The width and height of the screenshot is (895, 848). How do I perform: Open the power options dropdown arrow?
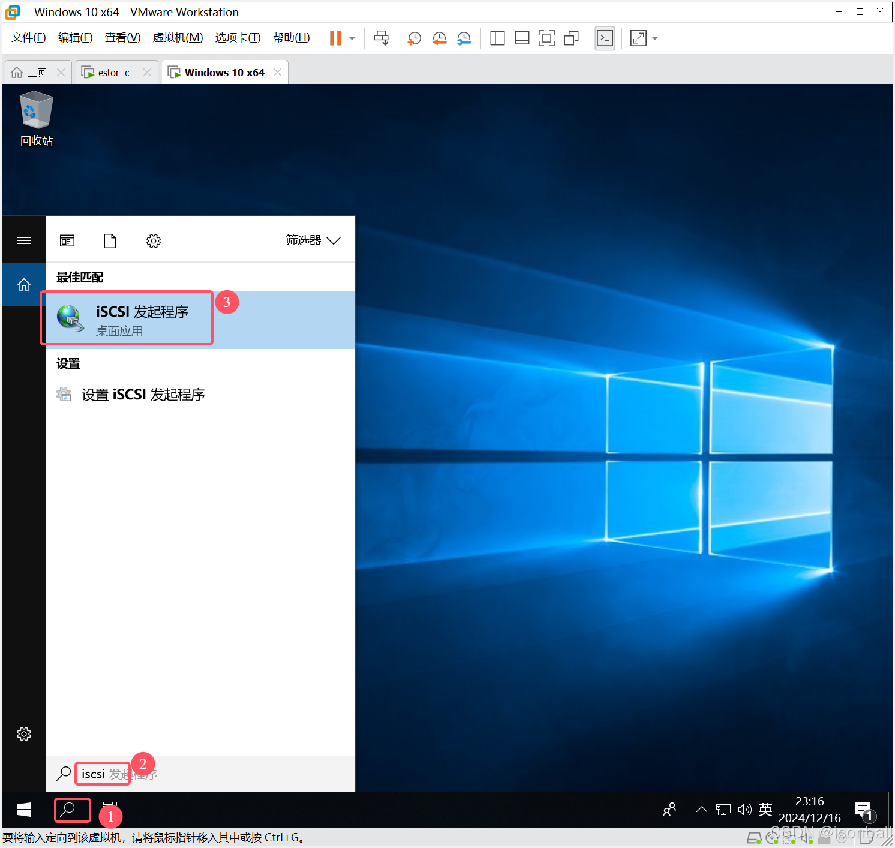click(352, 38)
